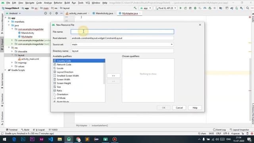This screenshot has width=254, height=143.
Task: Open Adobe XD from the taskbar
Action: [41, 139]
